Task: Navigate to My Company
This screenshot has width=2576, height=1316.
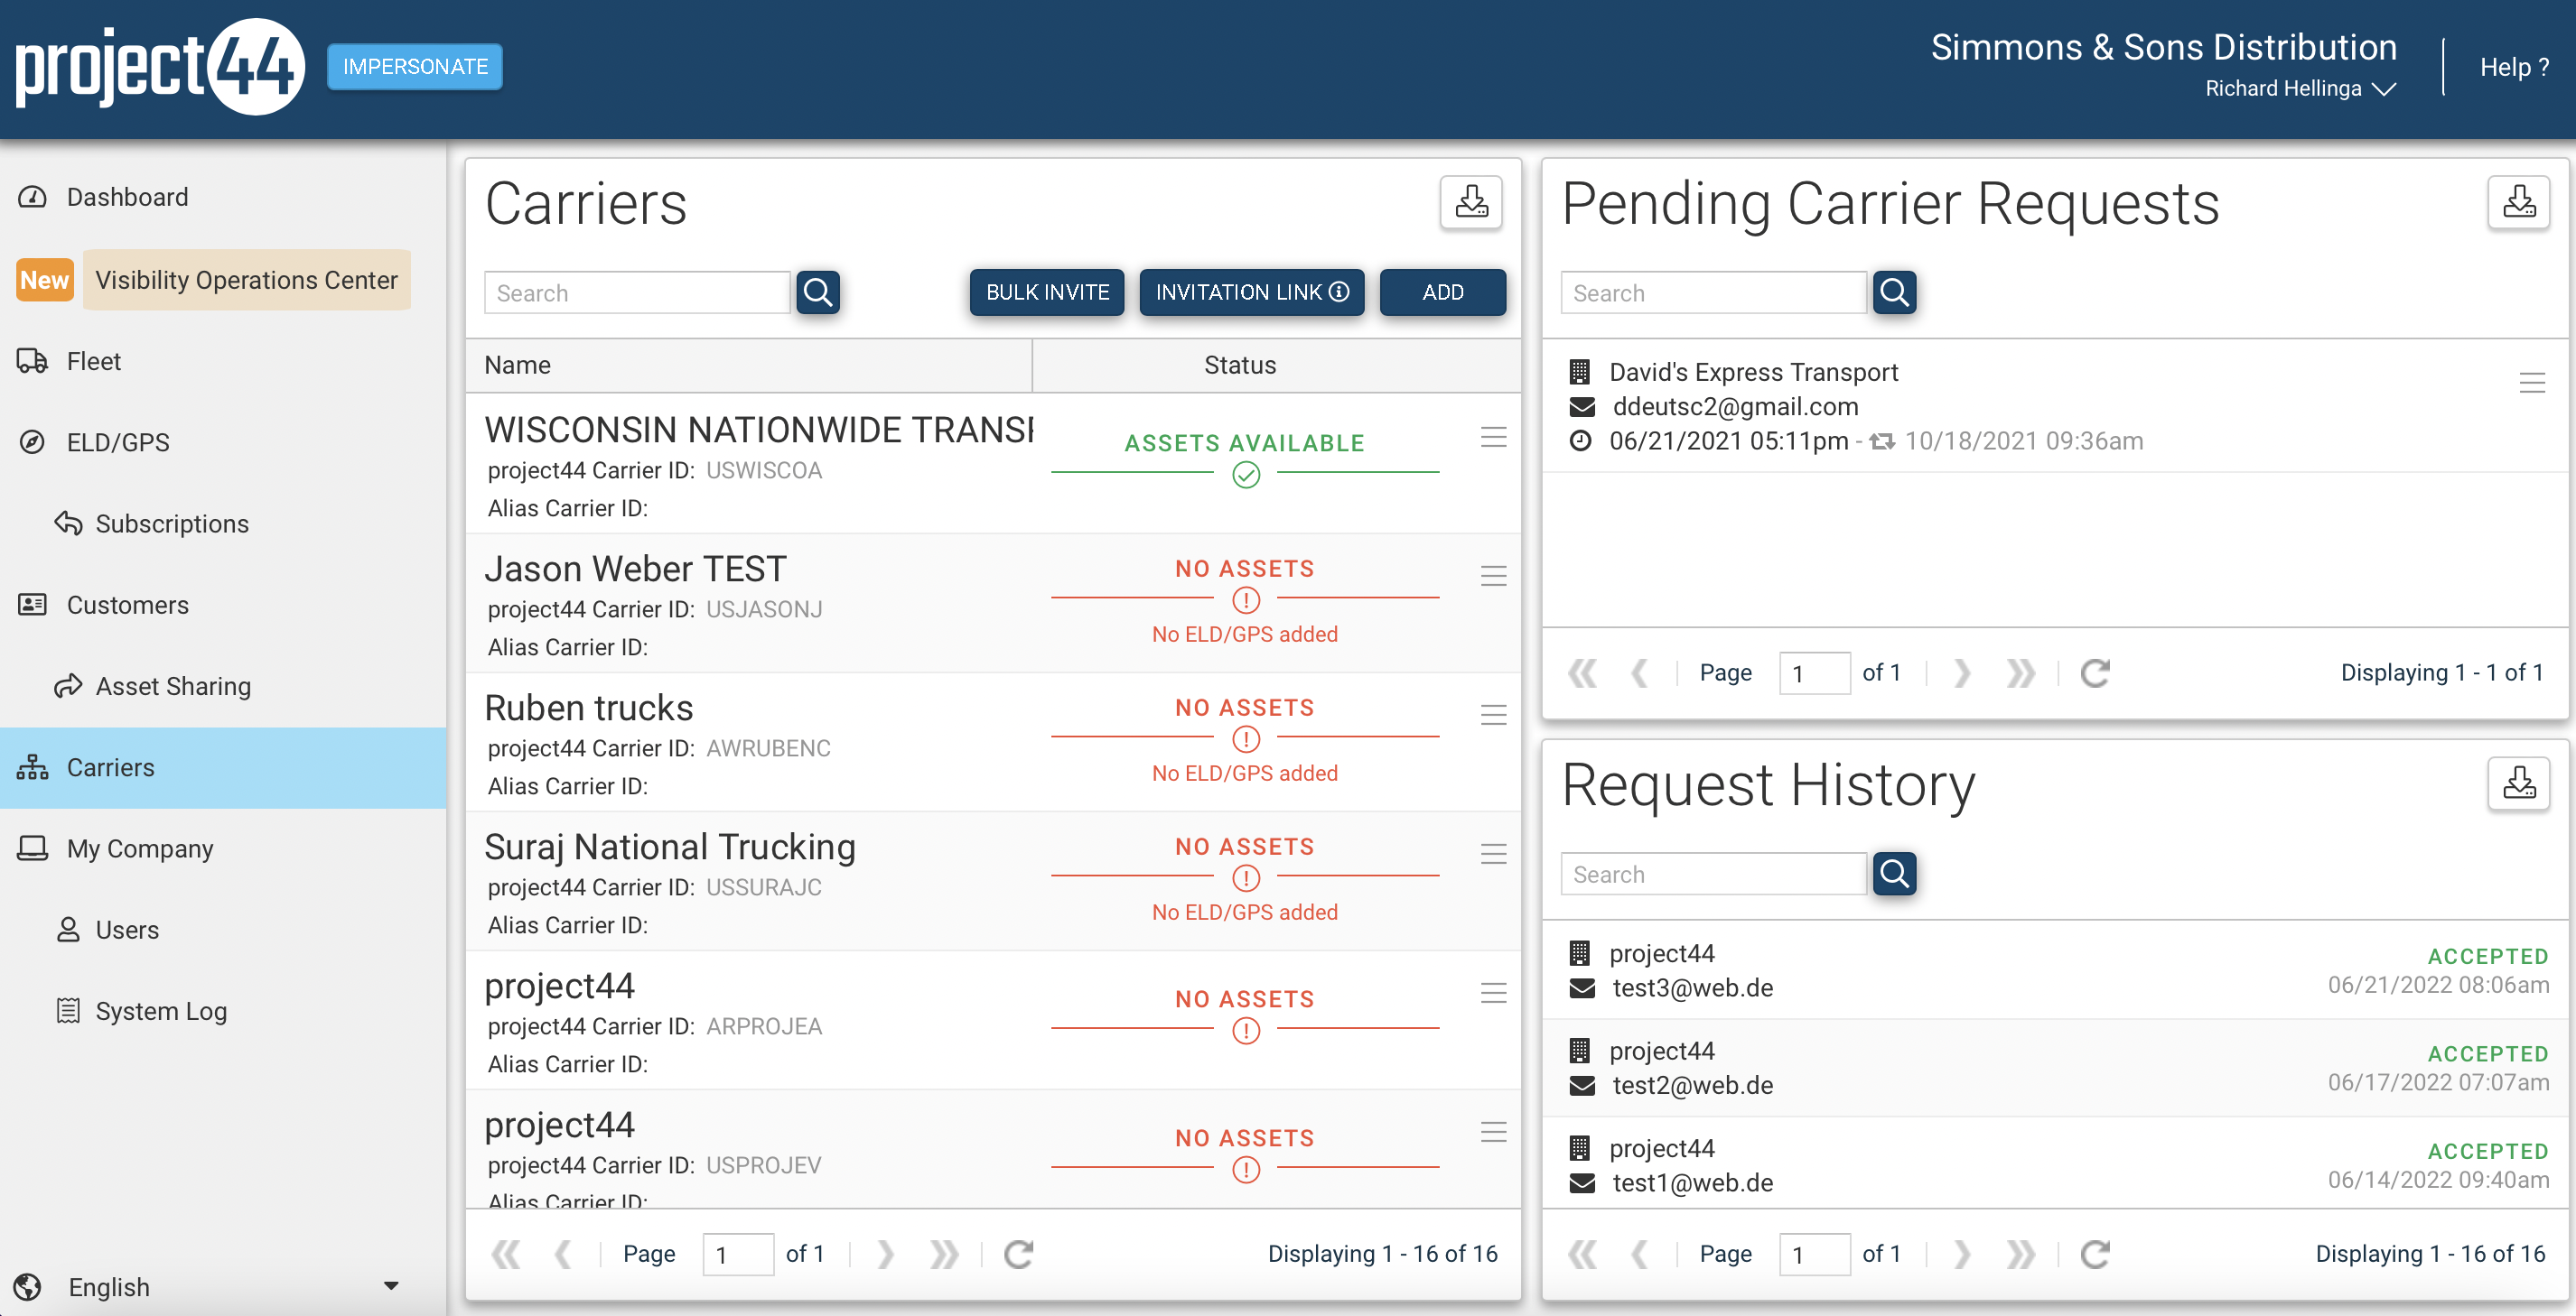Action: [x=223, y=848]
